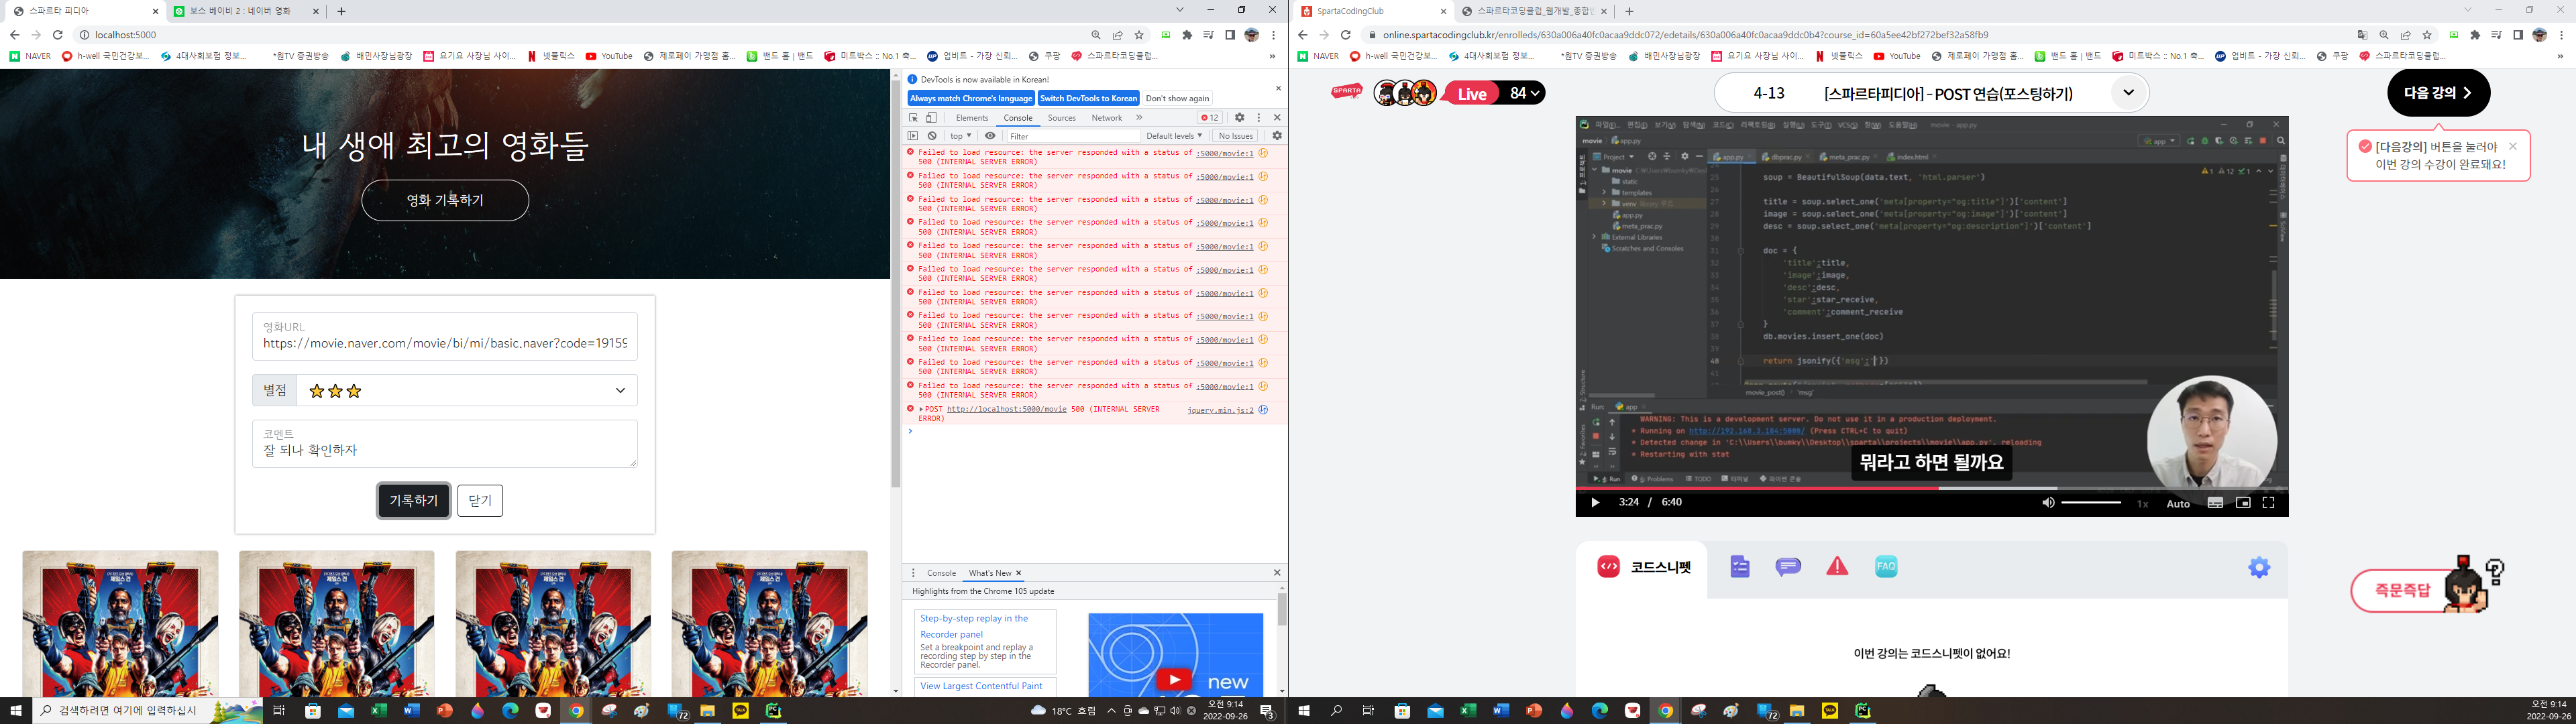Open the red warning triangle tab icon
This screenshot has height=724, width=2576.
pos(1837,567)
